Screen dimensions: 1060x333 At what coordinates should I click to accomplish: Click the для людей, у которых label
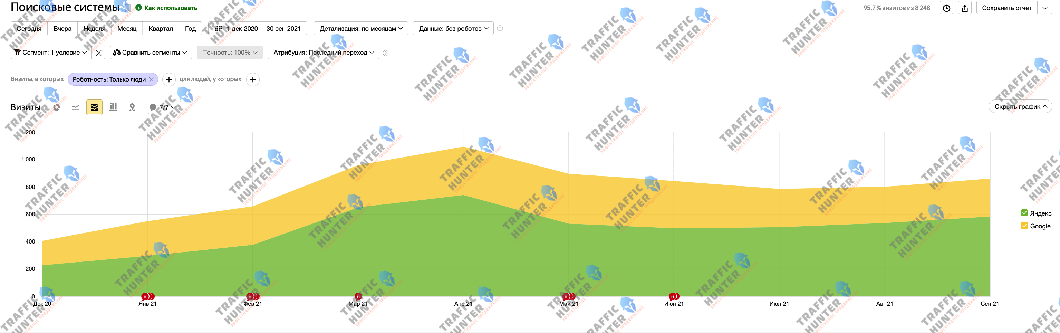[210, 79]
